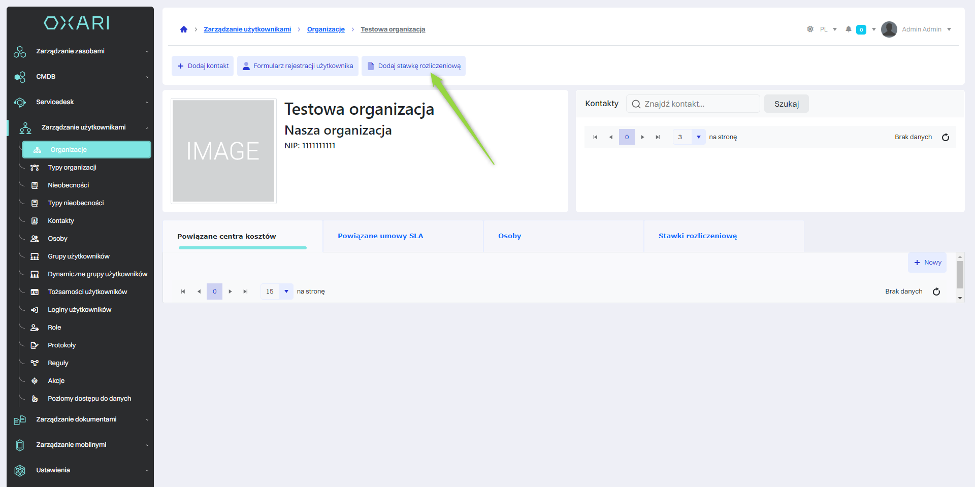Open the Stawki rozliczeniowe tab
This screenshot has width=975, height=487.
coord(697,236)
